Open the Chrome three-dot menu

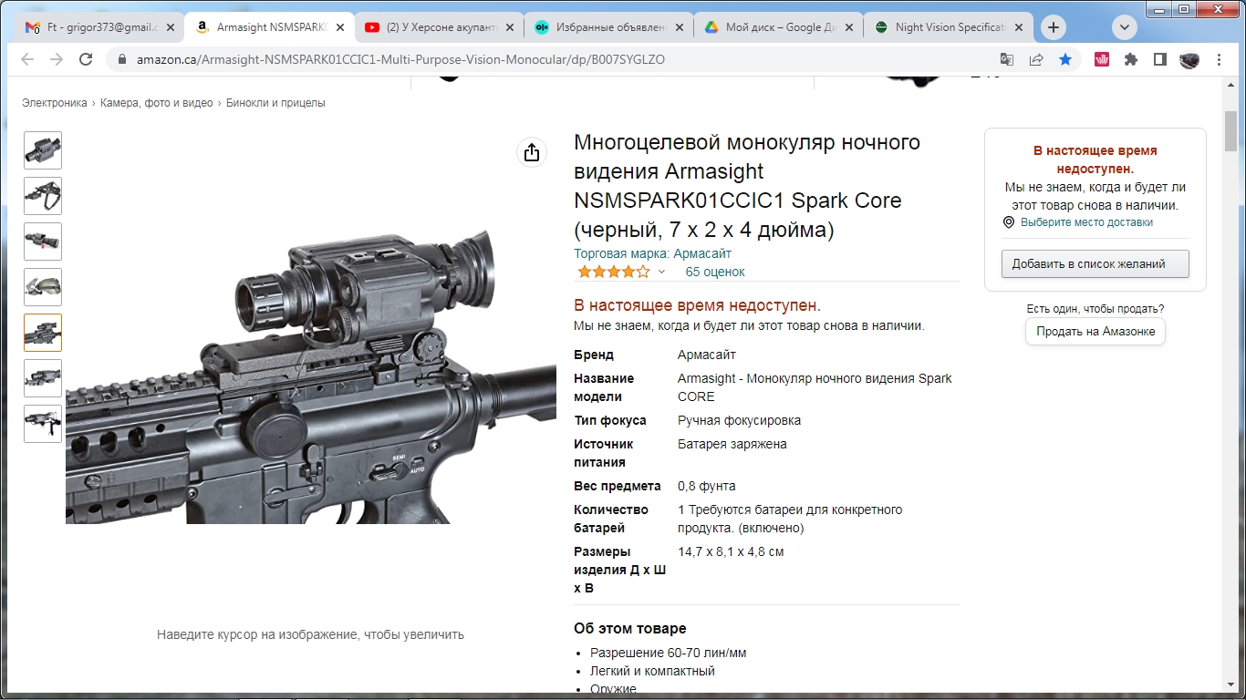coord(1220,59)
